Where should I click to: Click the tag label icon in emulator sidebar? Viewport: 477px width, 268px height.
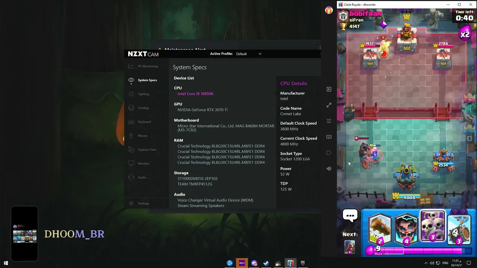click(329, 153)
